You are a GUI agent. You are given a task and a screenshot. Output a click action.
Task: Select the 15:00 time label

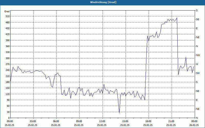[x=125, y=121]
